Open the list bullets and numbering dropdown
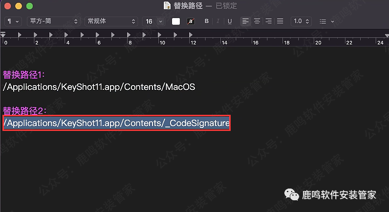This screenshot has height=212, width=389. [x=327, y=21]
